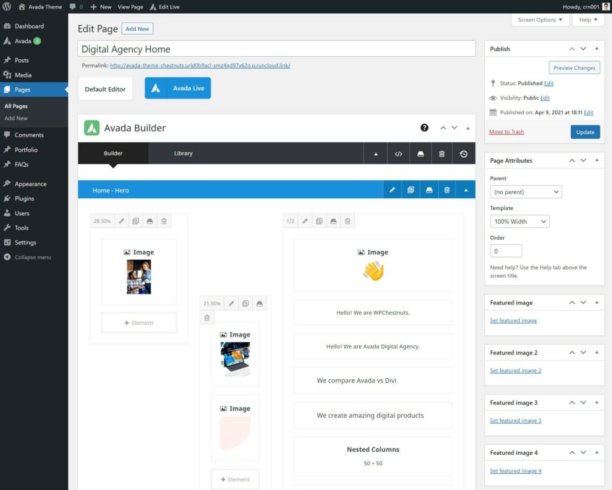612x490 pixels.
Task: Switch to Default Editor
Action: [x=105, y=89]
